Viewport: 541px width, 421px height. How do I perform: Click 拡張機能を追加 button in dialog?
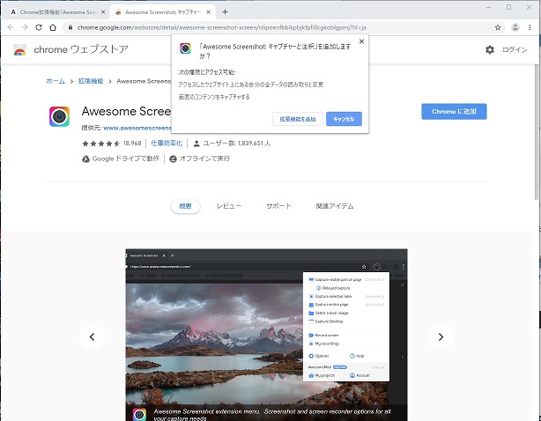298,119
